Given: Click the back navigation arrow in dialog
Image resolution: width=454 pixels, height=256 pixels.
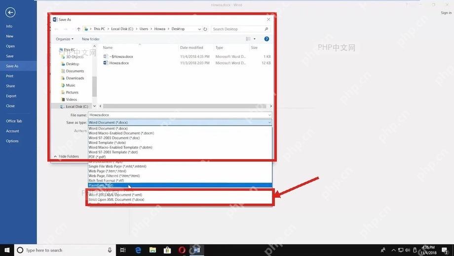Looking at the screenshot, I should click(56, 29).
